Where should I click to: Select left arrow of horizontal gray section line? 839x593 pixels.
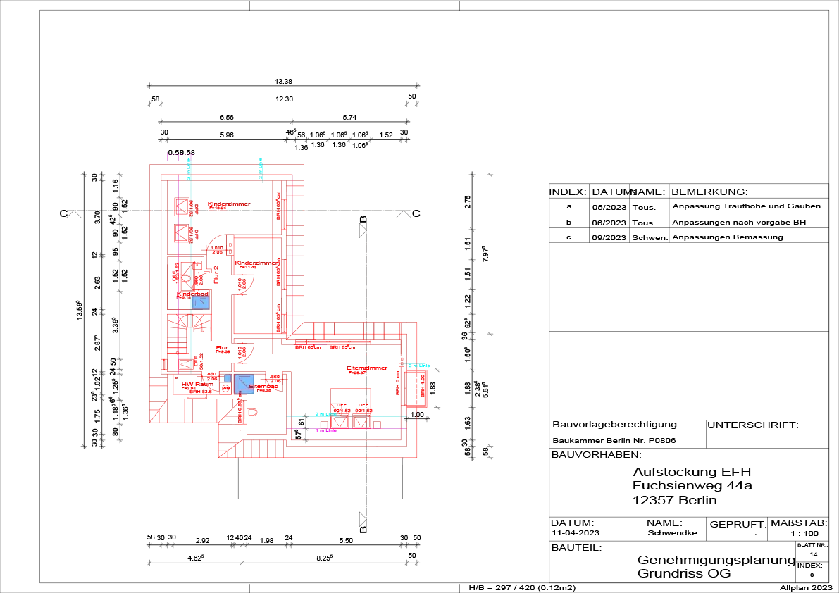click(73, 213)
